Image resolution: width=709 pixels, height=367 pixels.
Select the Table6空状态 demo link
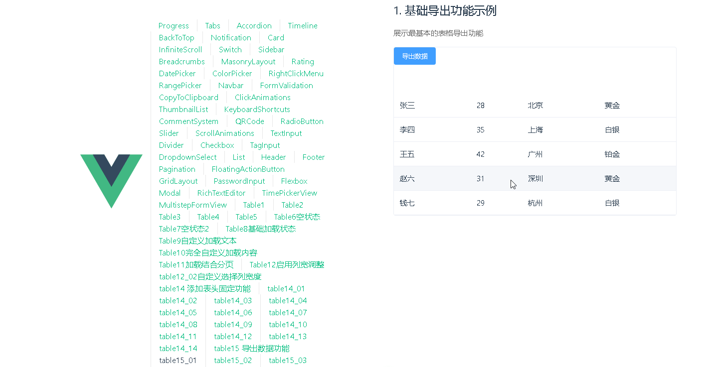pyautogui.click(x=297, y=217)
